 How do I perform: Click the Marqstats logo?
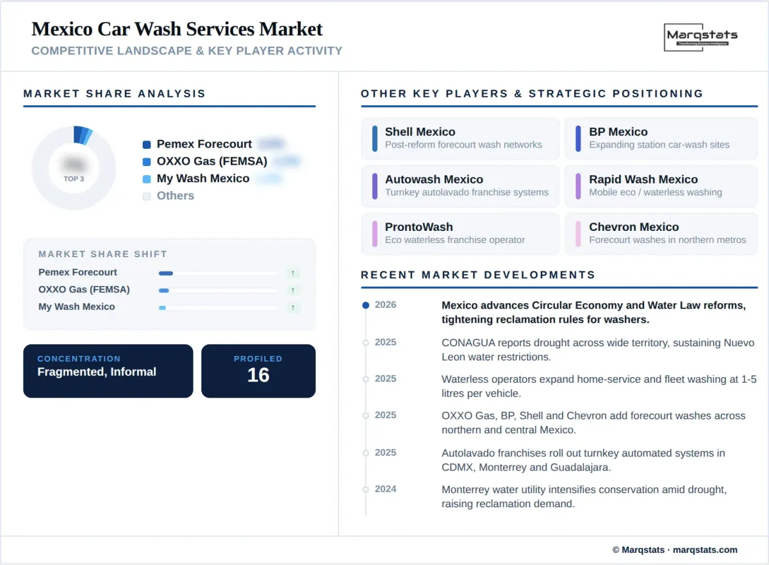(x=701, y=37)
